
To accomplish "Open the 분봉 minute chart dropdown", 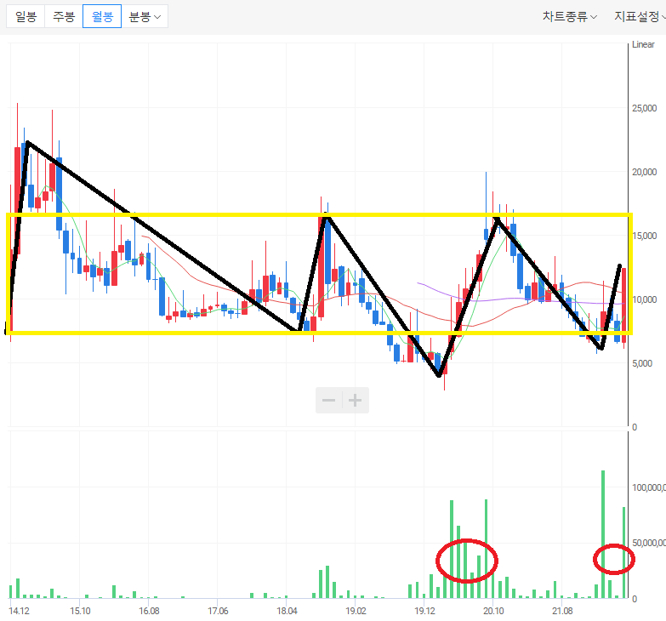I will (145, 16).
